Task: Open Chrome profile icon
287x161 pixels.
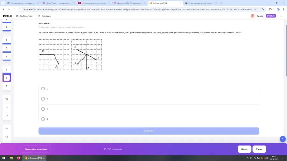Action: tap(278, 9)
